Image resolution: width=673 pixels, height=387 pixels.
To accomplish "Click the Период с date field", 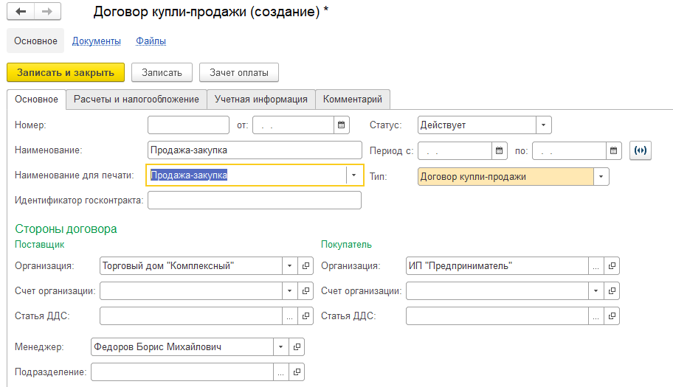I will [455, 151].
